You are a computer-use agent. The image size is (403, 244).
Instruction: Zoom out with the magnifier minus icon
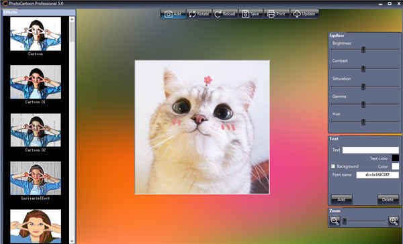pyautogui.click(x=334, y=221)
